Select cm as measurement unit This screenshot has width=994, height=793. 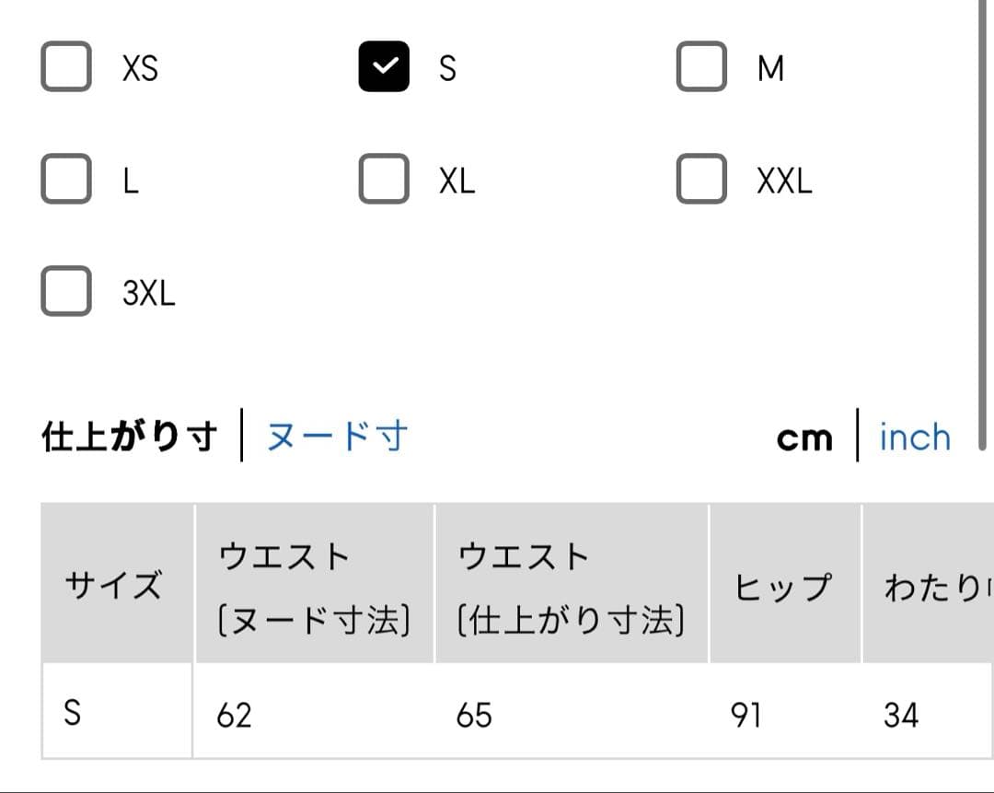[x=804, y=438]
